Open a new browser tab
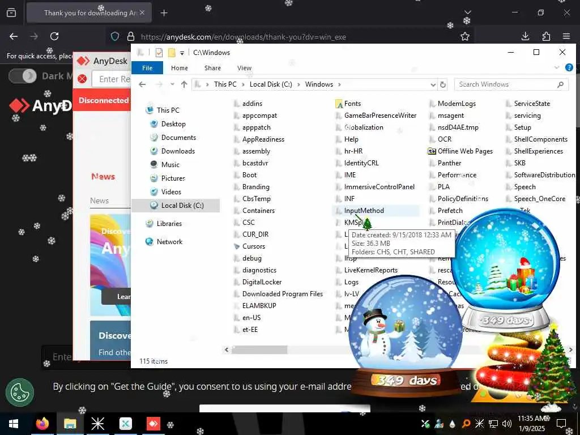Screen dimensions: 580x435 164,13
